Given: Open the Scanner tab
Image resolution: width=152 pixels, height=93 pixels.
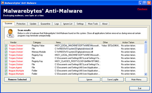Looking at the screenshot, I should tap(8, 24).
